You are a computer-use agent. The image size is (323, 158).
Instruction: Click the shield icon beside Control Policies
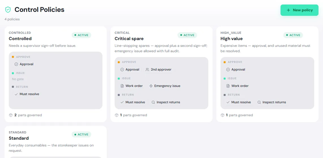8,10
